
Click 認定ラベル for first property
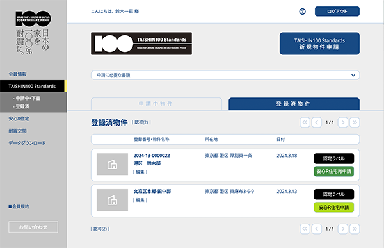point(334,158)
